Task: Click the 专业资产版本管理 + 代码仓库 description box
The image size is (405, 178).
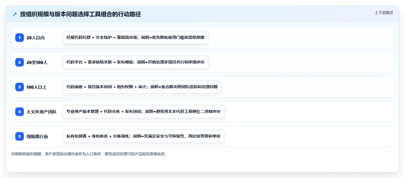Action: pyautogui.click(x=144, y=112)
